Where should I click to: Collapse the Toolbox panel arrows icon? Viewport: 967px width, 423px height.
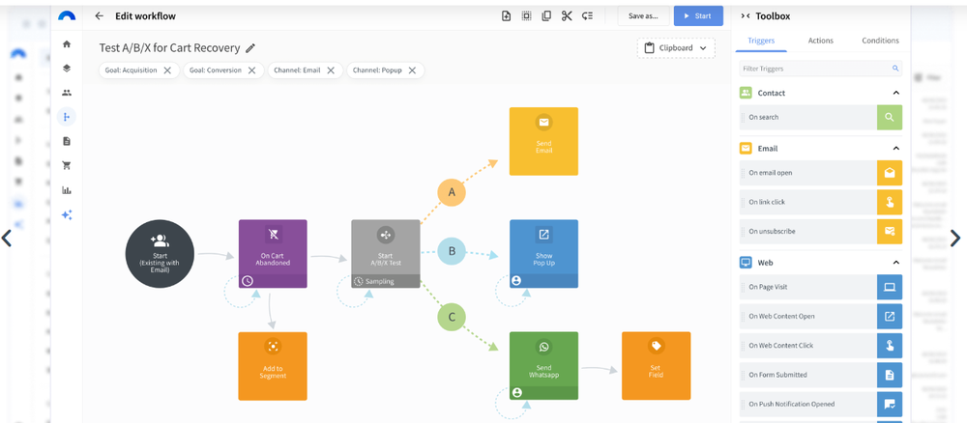(x=745, y=16)
